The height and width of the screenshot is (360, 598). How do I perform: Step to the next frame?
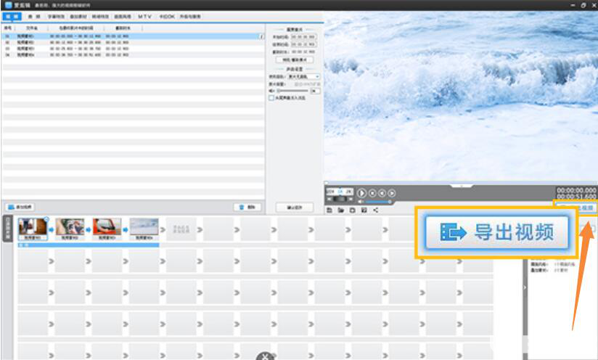click(x=392, y=193)
